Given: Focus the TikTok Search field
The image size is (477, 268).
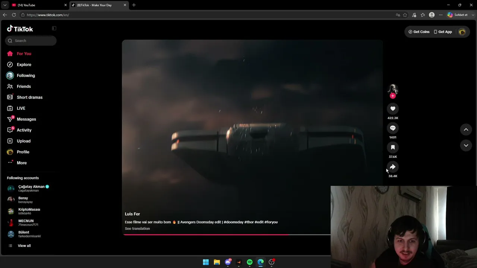Looking at the screenshot, I should (x=31, y=41).
